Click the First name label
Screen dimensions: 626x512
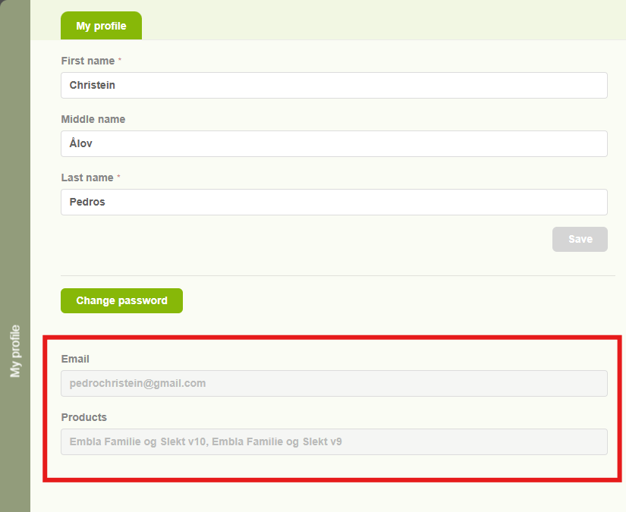coord(87,61)
